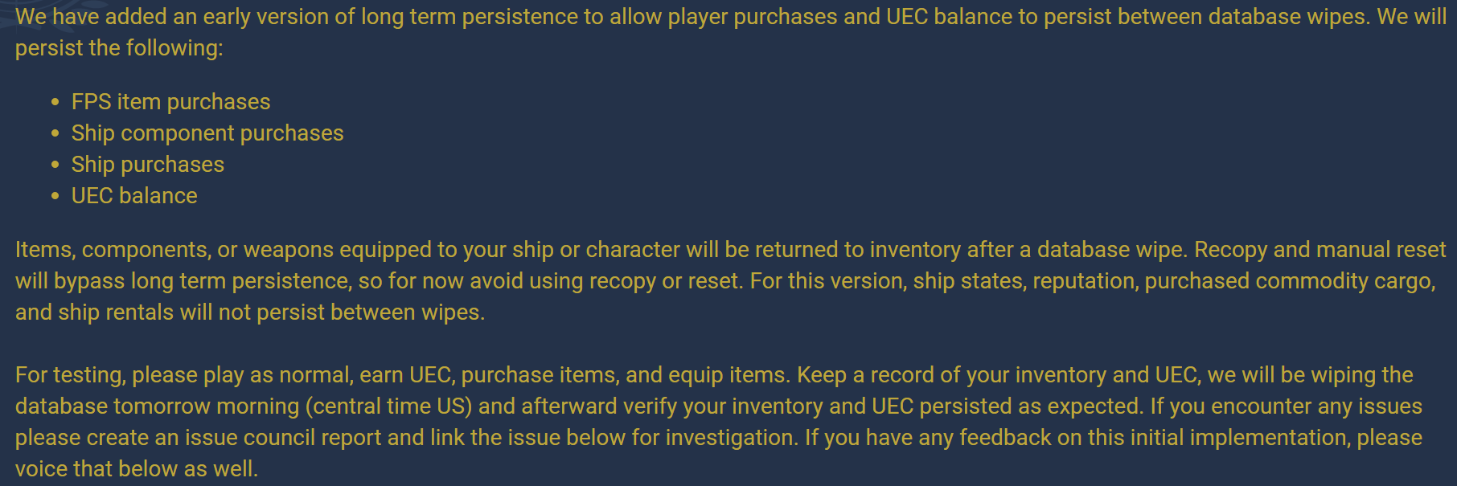
Task: Click the "Ship purchases" list entry
Action: pos(148,165)
